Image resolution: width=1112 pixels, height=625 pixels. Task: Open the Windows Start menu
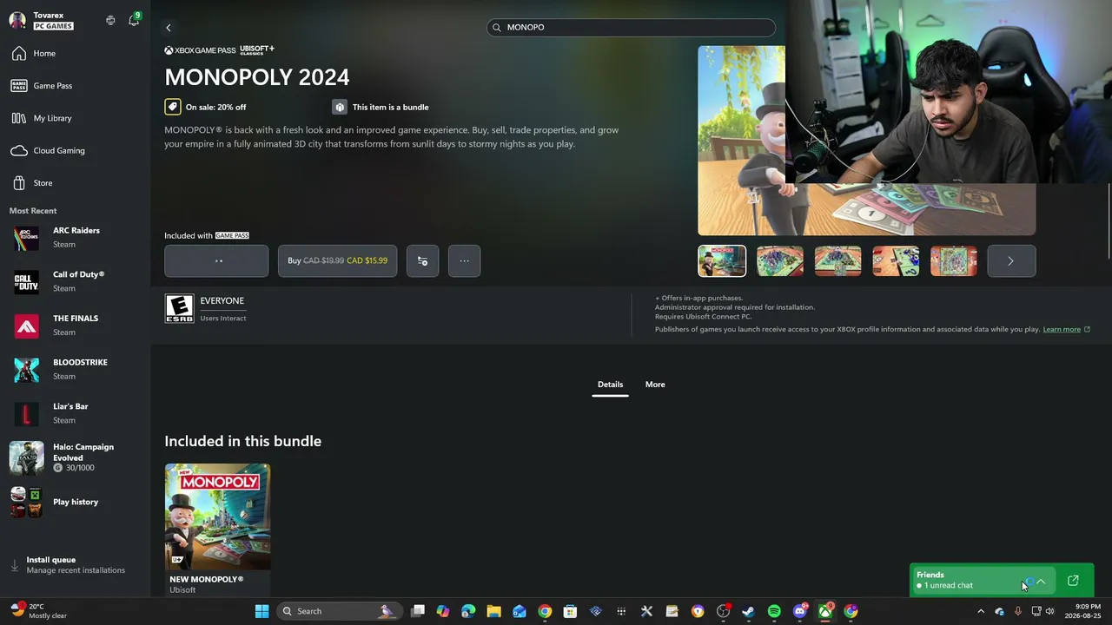(261, 611)
